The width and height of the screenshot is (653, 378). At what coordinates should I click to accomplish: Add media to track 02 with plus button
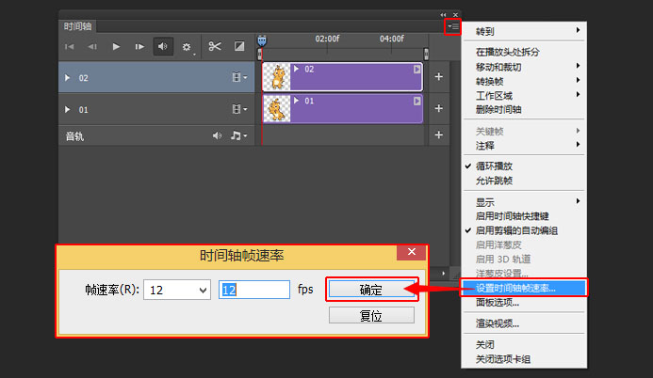[438, 77]
